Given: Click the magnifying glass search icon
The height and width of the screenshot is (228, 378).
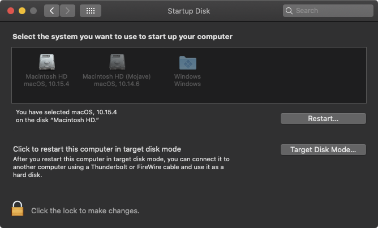Looking at the screenshot, I should tap(289, 11).
